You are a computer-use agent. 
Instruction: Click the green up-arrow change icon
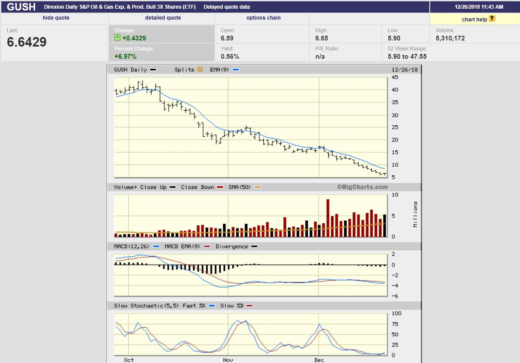[117, 38]
